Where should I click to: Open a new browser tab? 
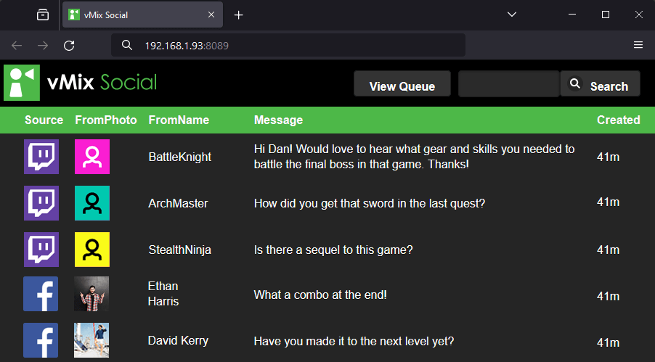tap(239, 15)
